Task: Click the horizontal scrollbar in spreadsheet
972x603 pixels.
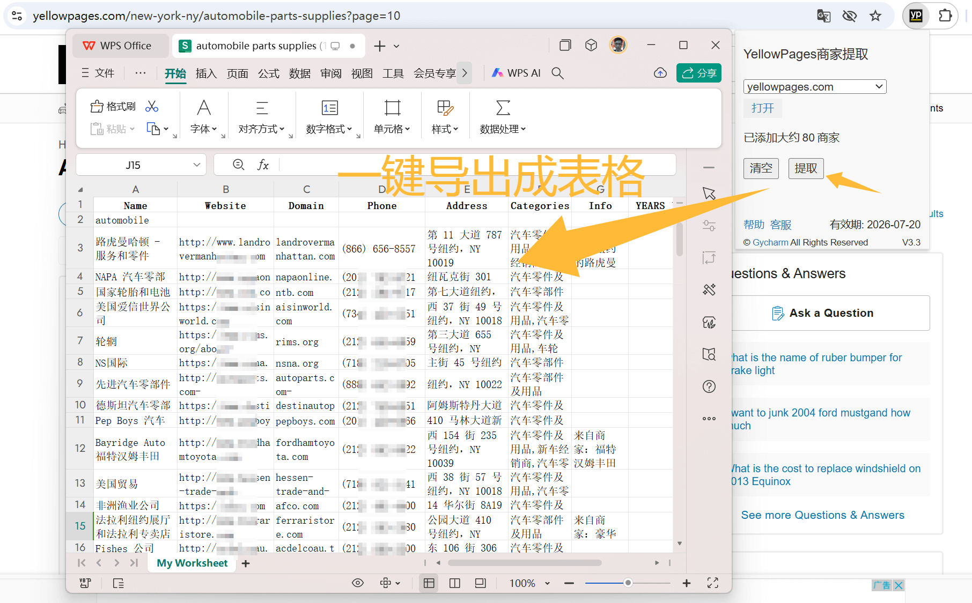Action: (x=525, y=563)
